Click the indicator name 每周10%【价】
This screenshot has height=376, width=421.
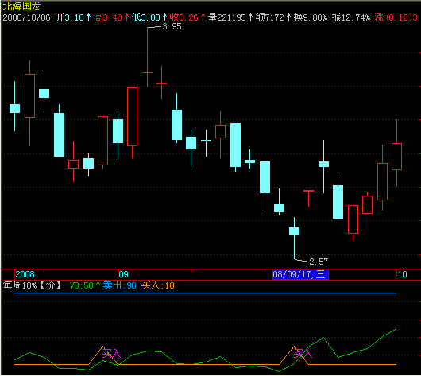33,285
